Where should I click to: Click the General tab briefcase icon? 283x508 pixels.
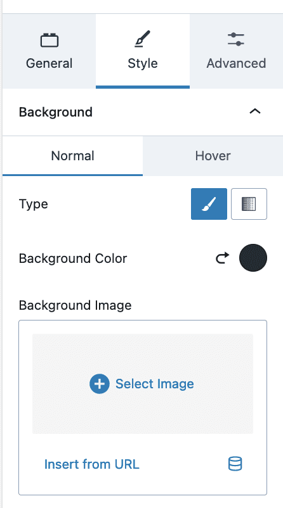[49, 40]
